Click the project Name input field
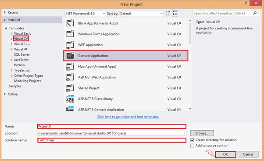 pyautogui.click(x=112, y=126)
